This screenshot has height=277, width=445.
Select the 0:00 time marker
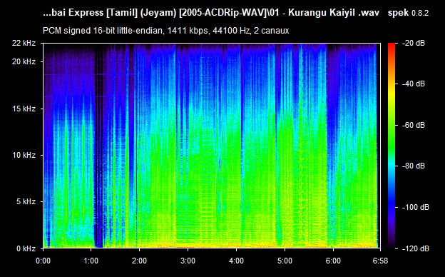point(43,261)
